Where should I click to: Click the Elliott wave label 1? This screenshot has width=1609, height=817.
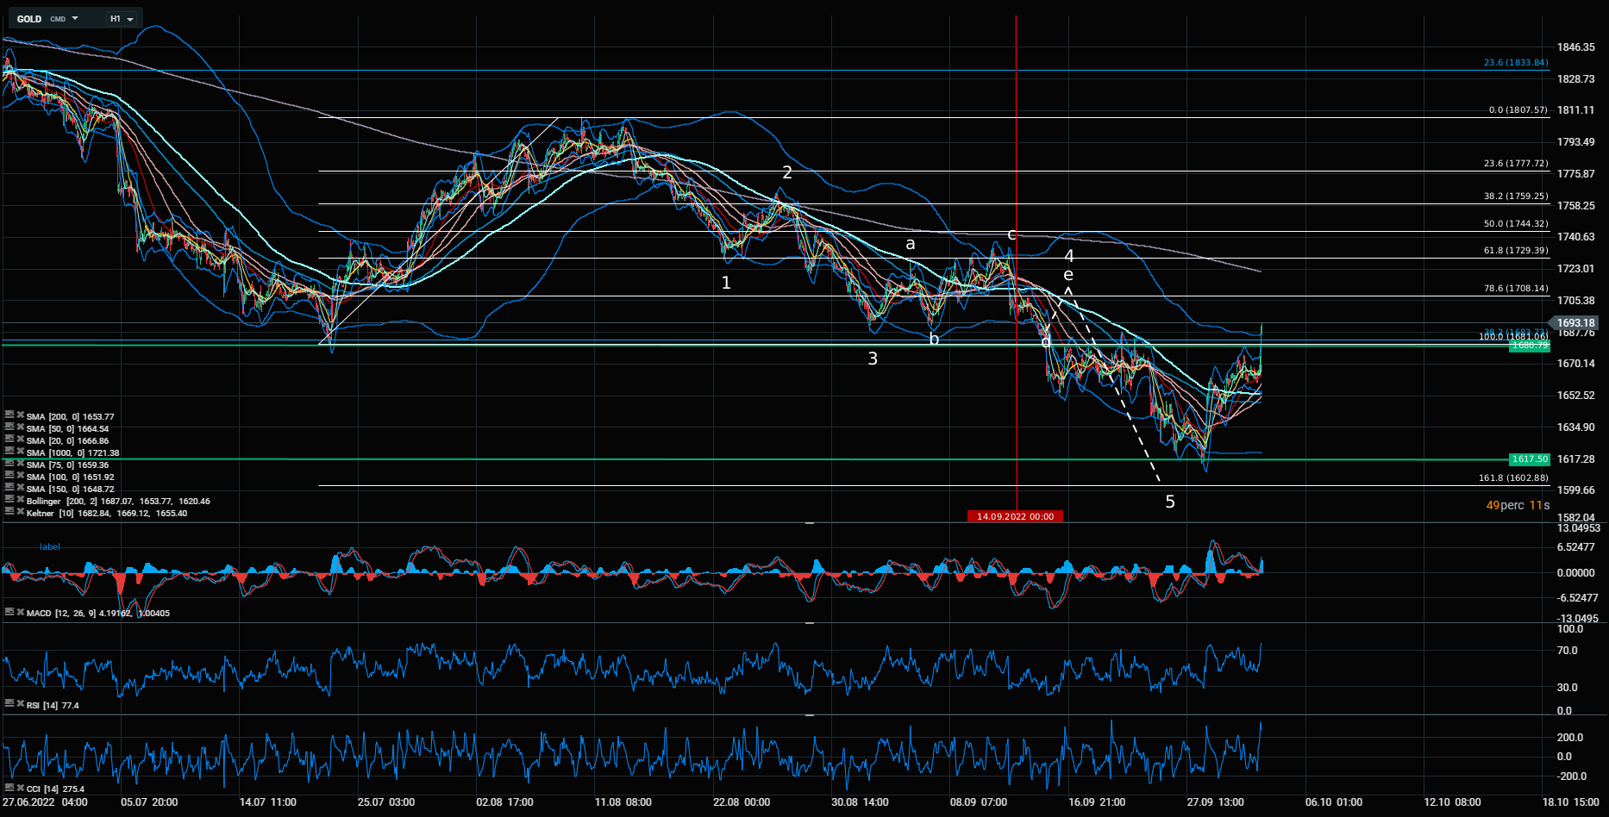[726, 283]
